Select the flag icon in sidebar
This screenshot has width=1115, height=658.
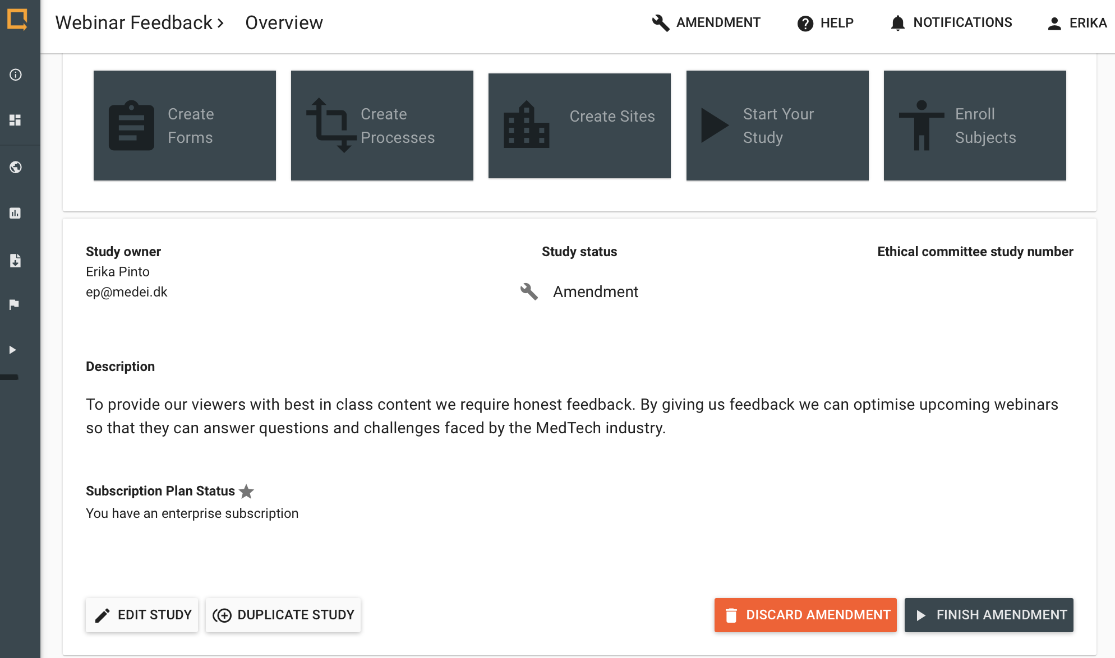point(15,304)
